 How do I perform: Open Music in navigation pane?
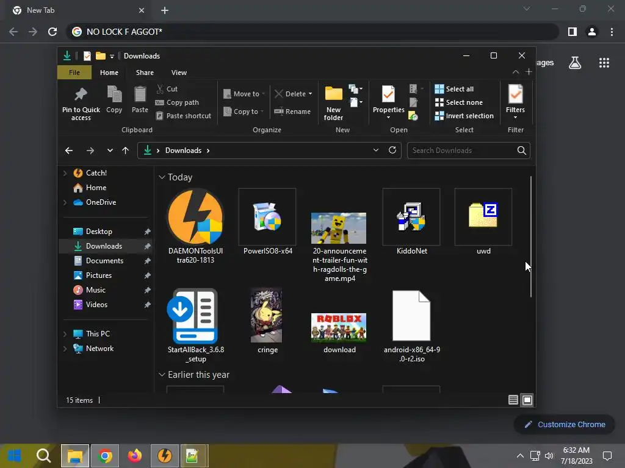pos(90,289)
